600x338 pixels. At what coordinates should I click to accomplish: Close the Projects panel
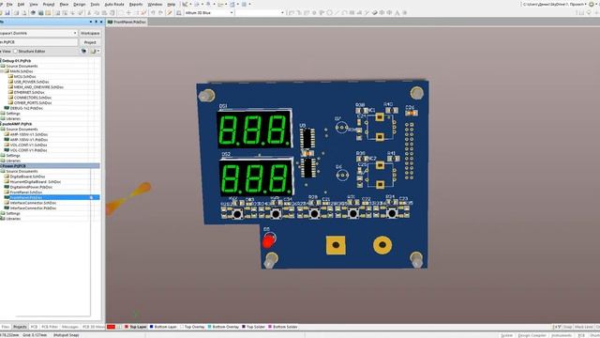(101, 22)
